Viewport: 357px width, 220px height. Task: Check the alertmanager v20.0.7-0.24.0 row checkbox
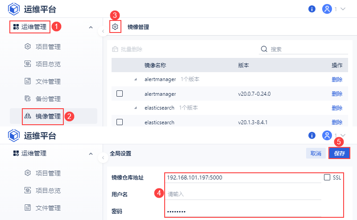tap(119, 94)
